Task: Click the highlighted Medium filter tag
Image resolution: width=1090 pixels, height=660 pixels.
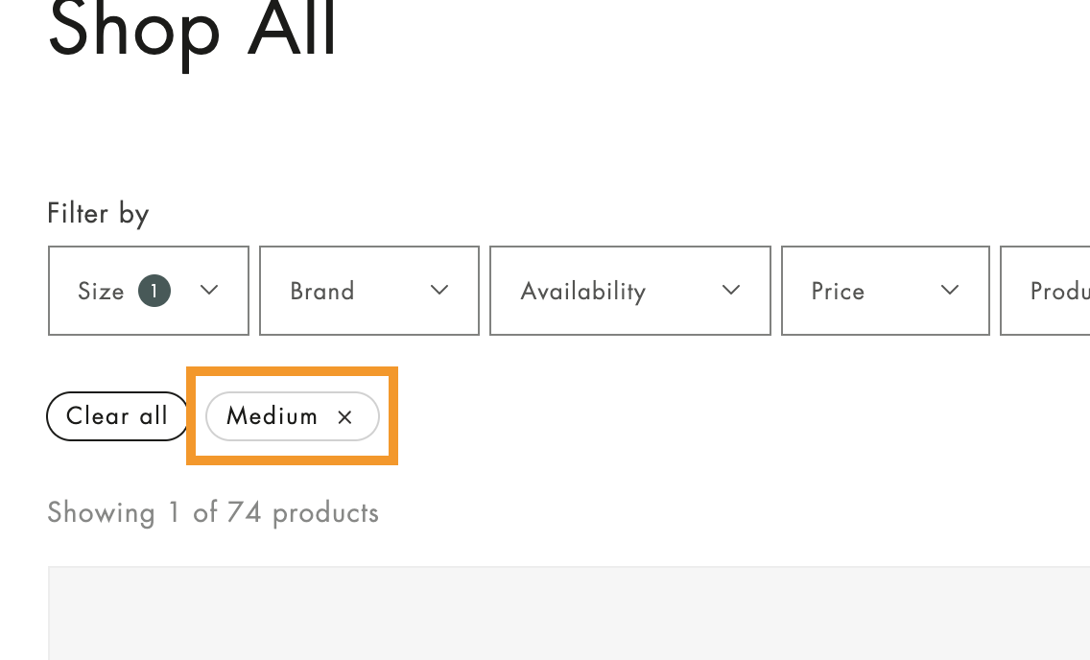Action: coord(292,416)
